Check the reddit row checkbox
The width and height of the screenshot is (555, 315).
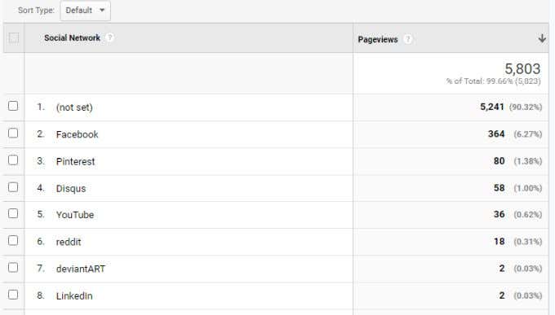point(13,240)
